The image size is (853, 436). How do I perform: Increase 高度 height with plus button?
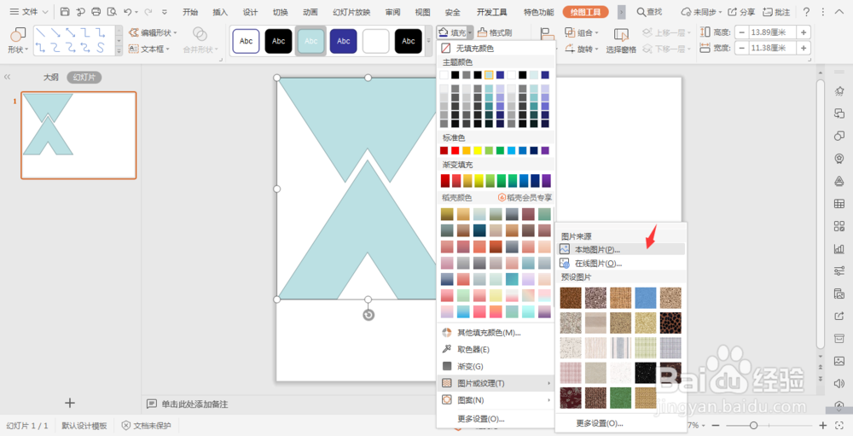coord(804,32)
